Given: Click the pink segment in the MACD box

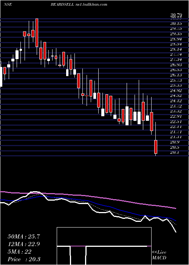Looking at the screenshot, I should (78, 246).
